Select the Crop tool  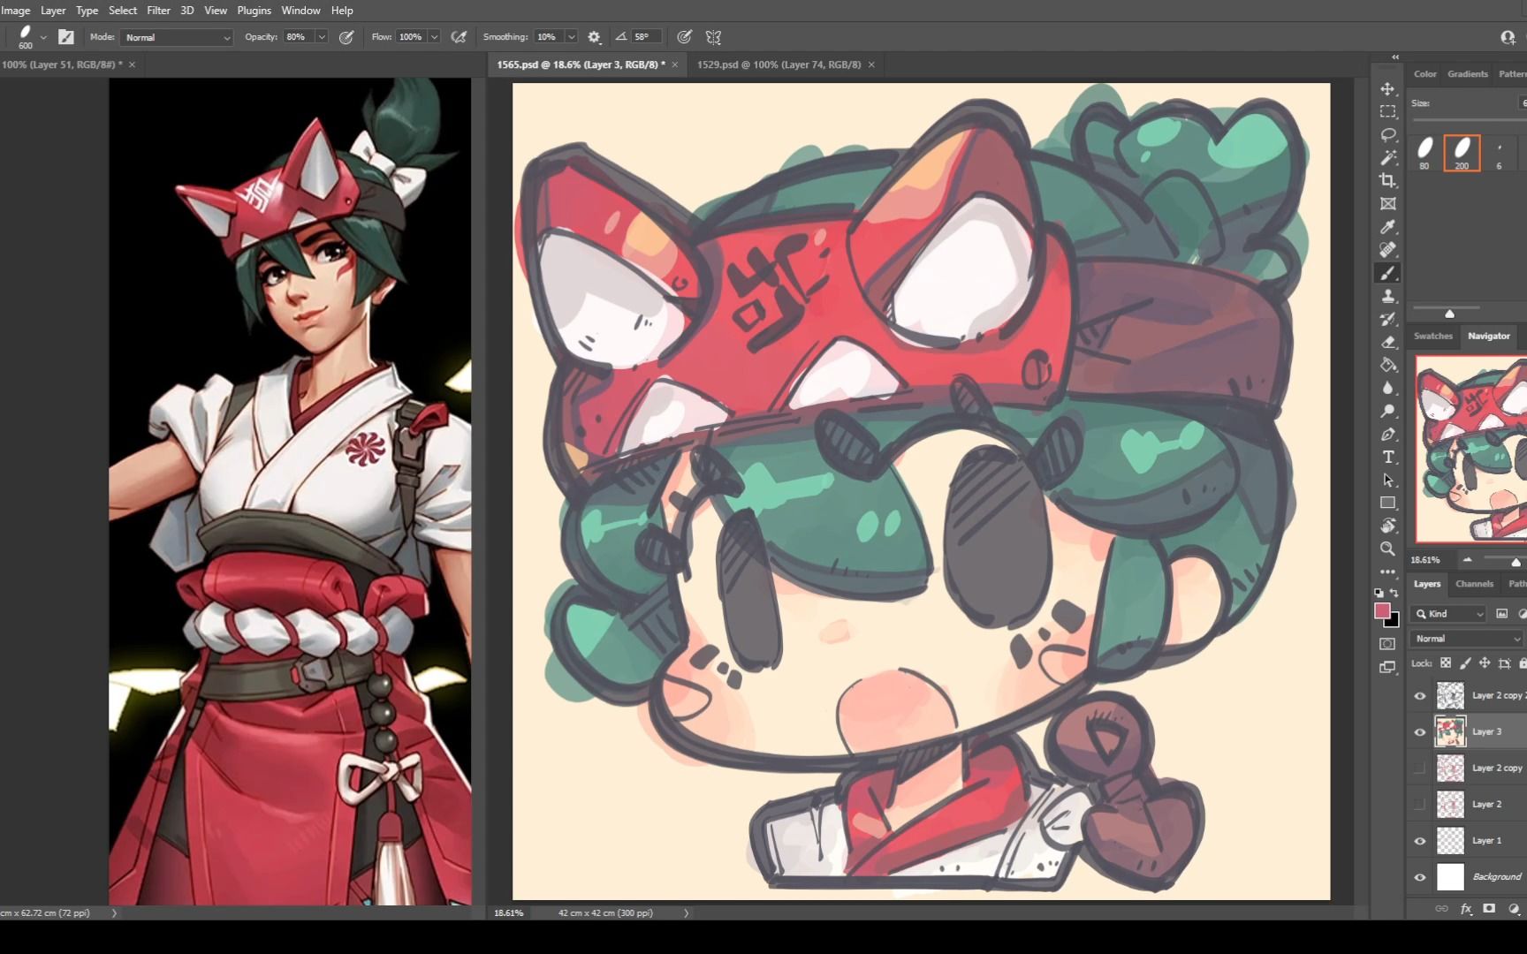[x=1388, y=181]
